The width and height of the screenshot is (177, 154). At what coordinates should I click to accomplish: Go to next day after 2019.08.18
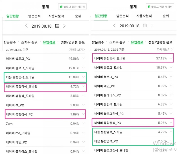pyautogui.click(x=64, y=26)
